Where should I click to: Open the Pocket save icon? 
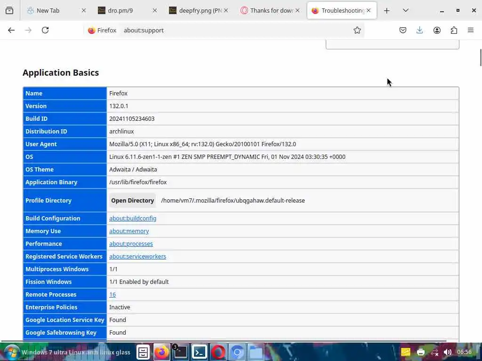[403, 30]
